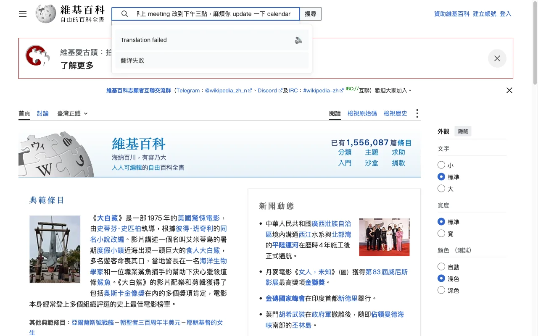Screen dimensions: 538x336
Task: Open the main hamburger menu
Action: tap(23, 14)
